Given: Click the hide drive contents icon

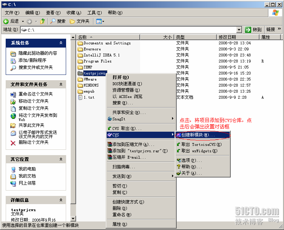Looking at the screenshot, I should (13, 54).
